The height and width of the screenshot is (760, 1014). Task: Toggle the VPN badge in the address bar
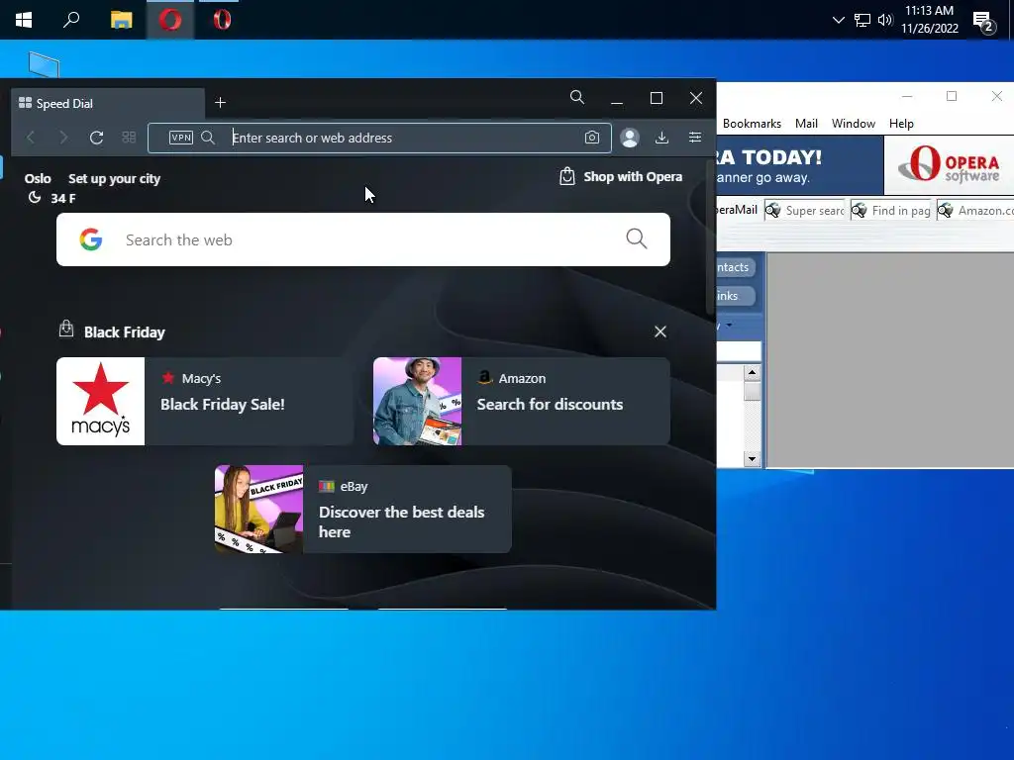coord(181,137)
